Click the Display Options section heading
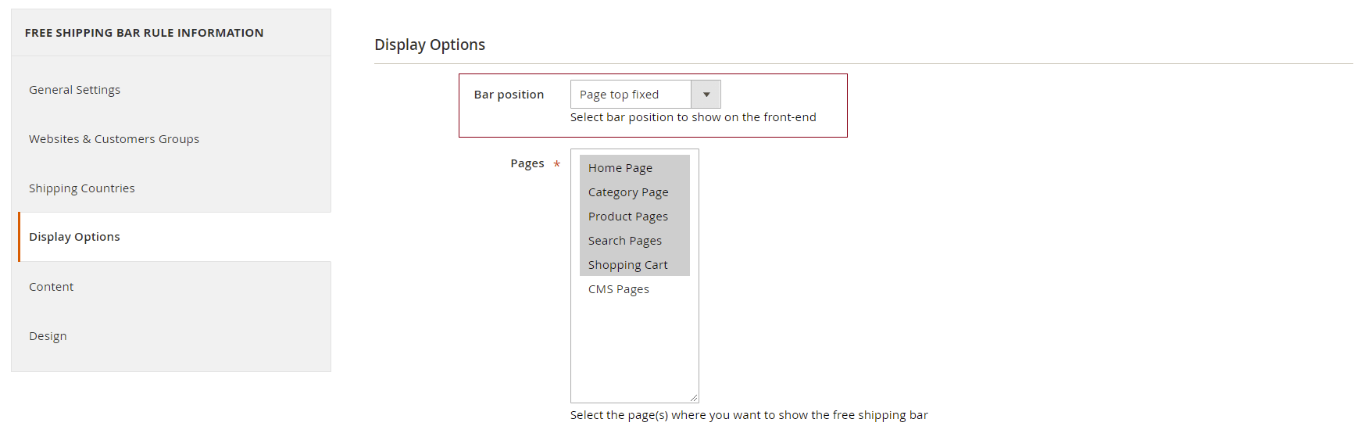1358x444 pixels. pyautogui.click(x=430, y=45)
